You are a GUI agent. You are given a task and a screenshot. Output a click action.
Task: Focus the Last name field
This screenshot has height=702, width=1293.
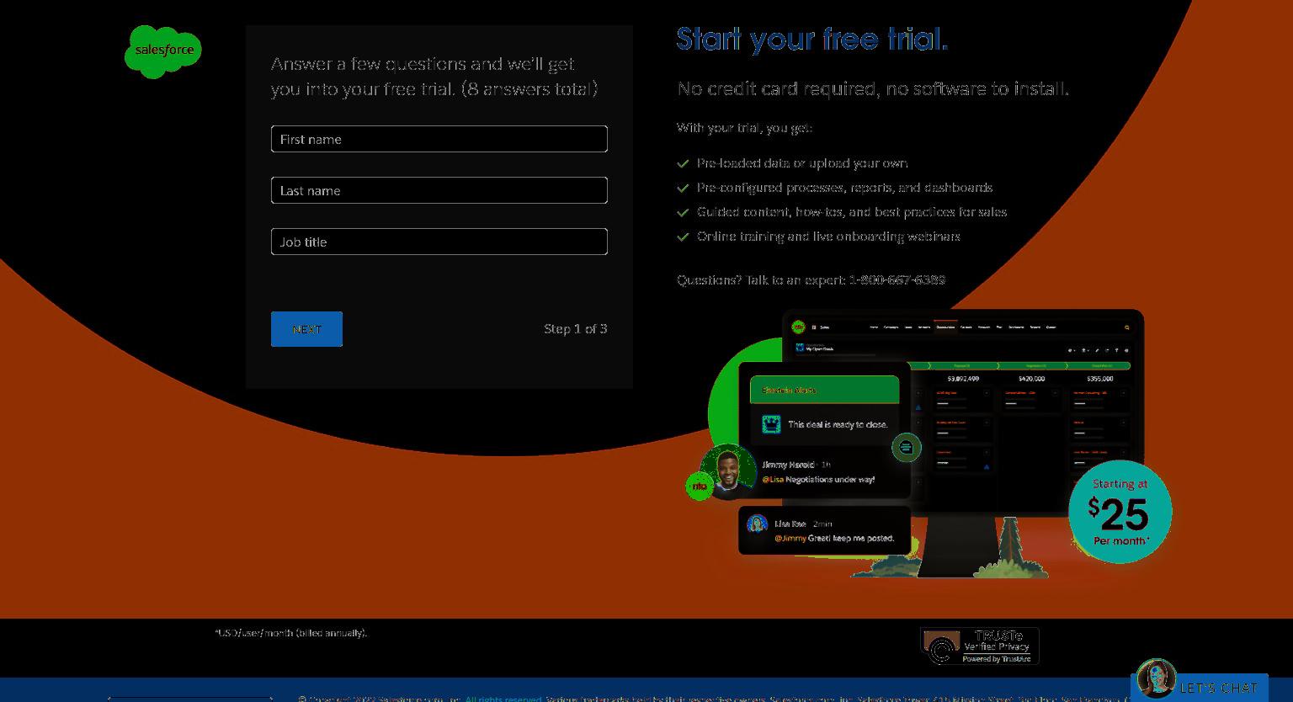click(x=439, y=190)
